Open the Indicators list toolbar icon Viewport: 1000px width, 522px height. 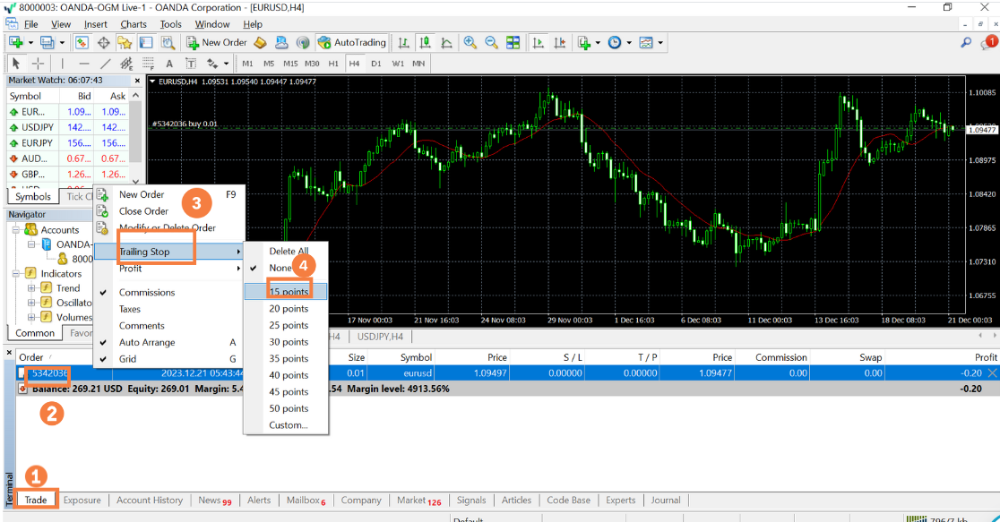point(584,43)
